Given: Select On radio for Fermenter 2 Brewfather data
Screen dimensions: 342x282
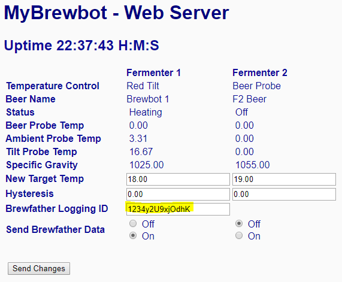Looking at the screenshot, I should click(239, 235).
